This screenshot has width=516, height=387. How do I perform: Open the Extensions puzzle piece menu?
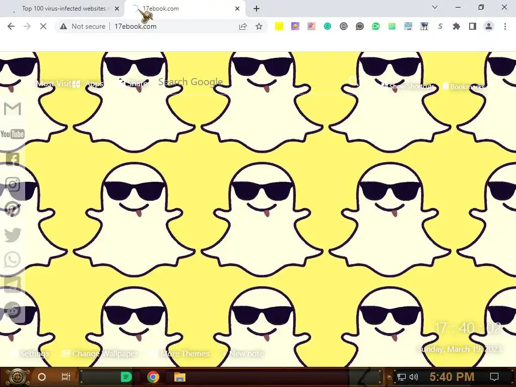457,26
